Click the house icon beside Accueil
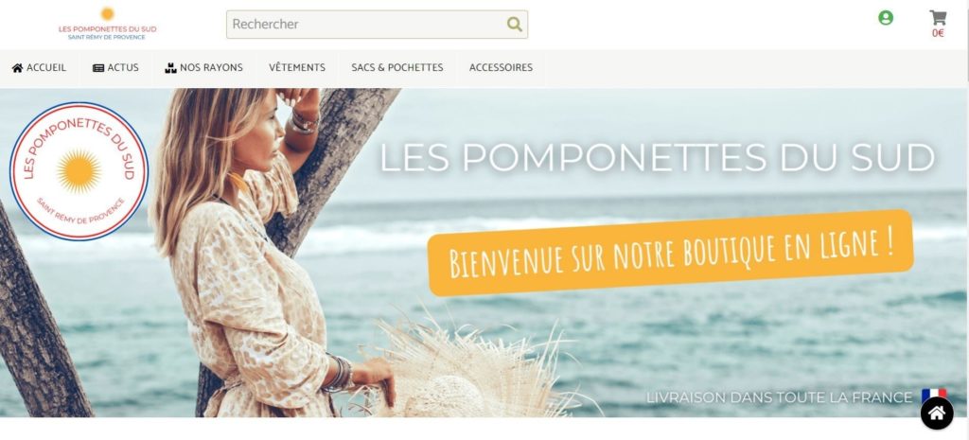The height and width of the screenshot is (440, 969). pos(17,68)
